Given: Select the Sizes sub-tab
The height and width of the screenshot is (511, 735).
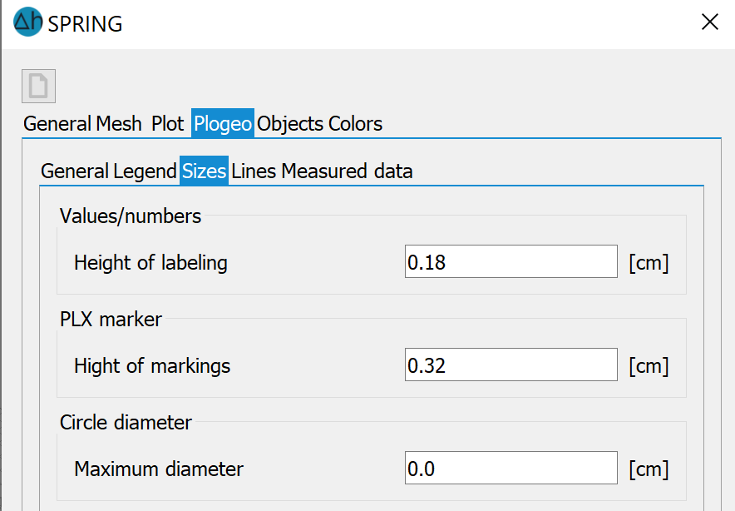Looking at the screenshot, I should [204, 171].
